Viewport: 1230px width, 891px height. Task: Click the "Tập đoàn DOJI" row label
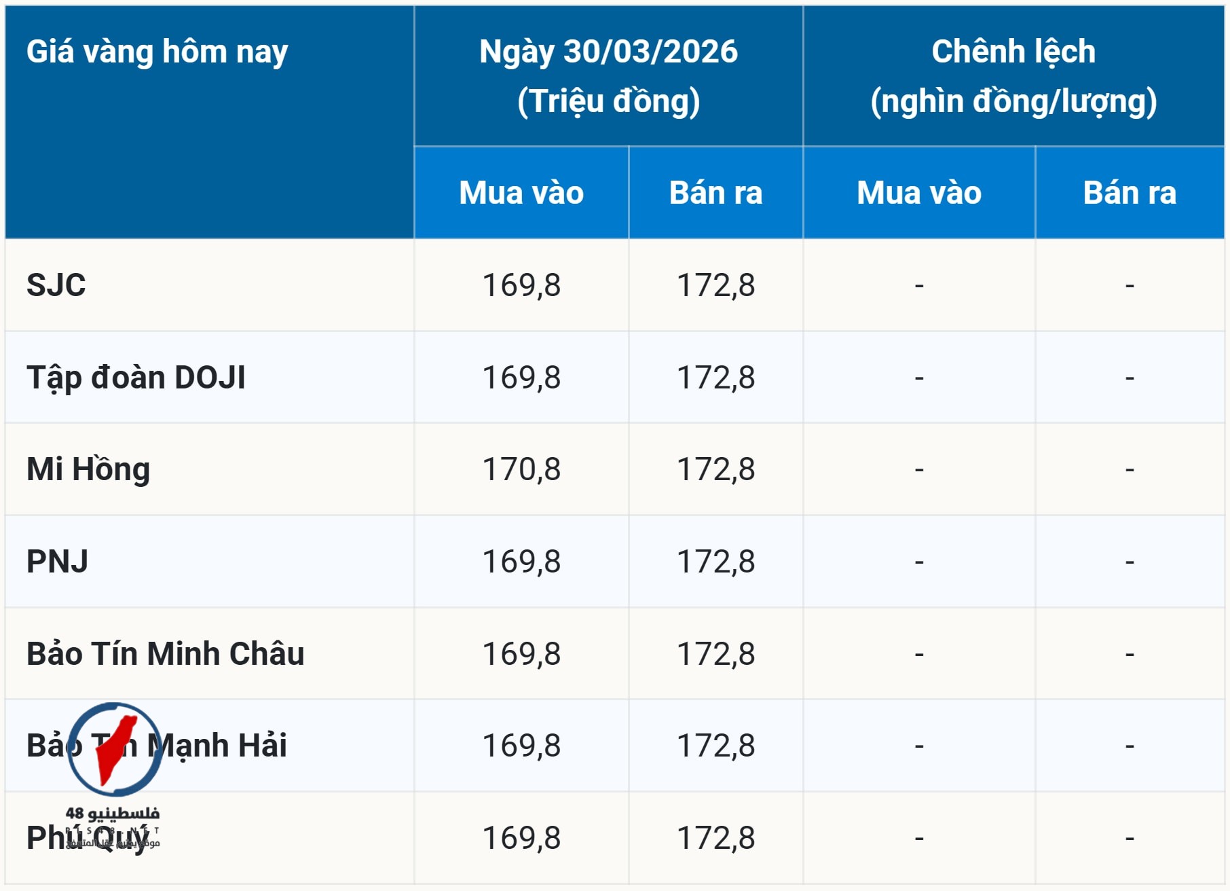pyautogui.click(x=136, y=378)
